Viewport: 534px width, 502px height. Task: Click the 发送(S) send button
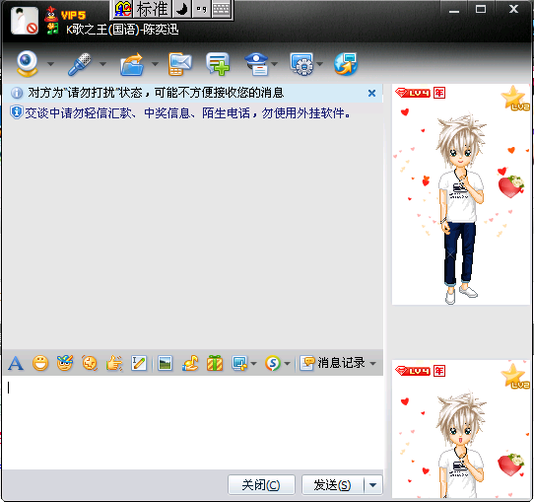(332, 484)
